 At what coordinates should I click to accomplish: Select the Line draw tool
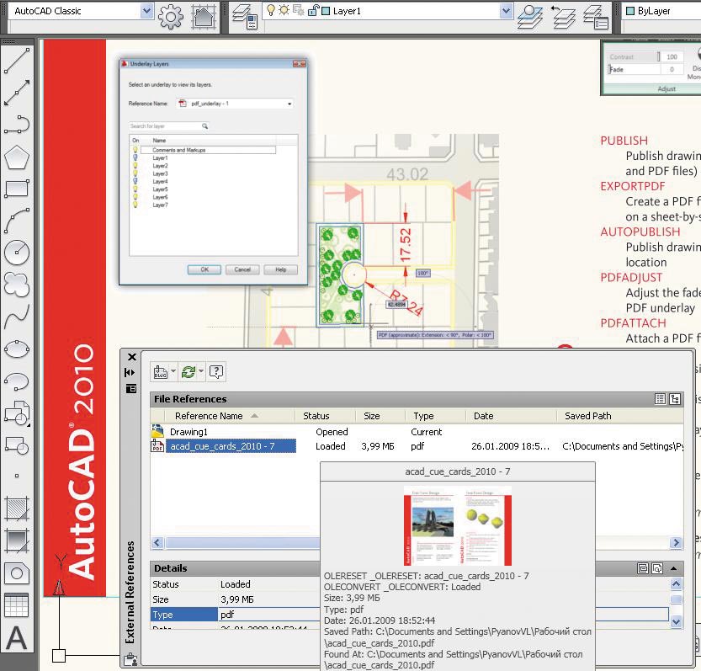[x=17, y=61]
